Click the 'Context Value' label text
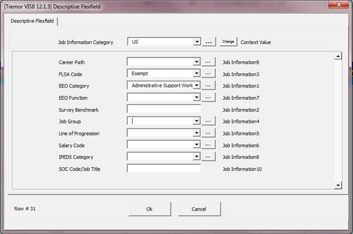 pos(256,42)
